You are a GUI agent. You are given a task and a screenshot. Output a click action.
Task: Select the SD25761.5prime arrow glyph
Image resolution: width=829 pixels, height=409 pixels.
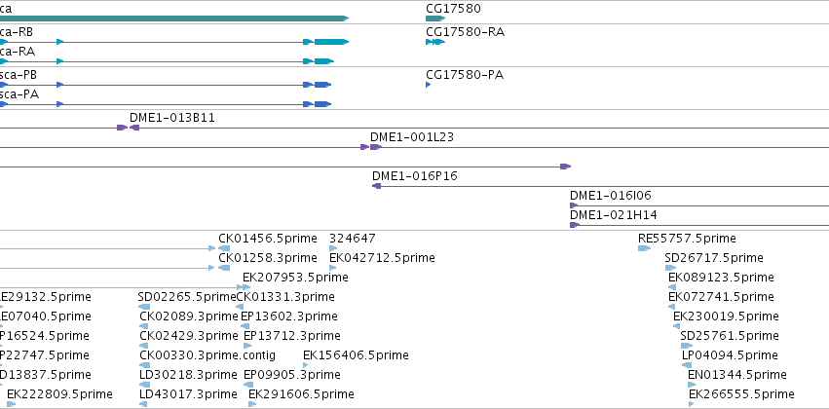click(x=686, y=346)
